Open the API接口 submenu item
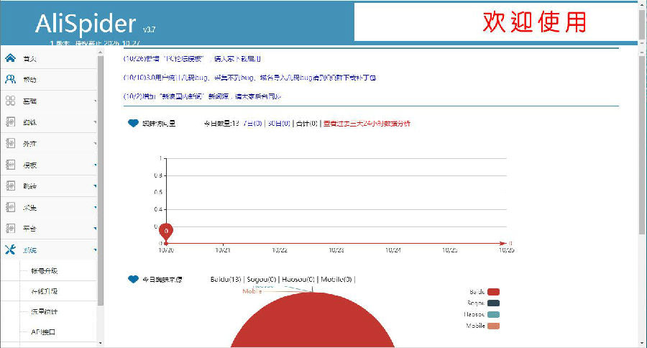This screenshot has height=348, width=647. tap(43, 332)
